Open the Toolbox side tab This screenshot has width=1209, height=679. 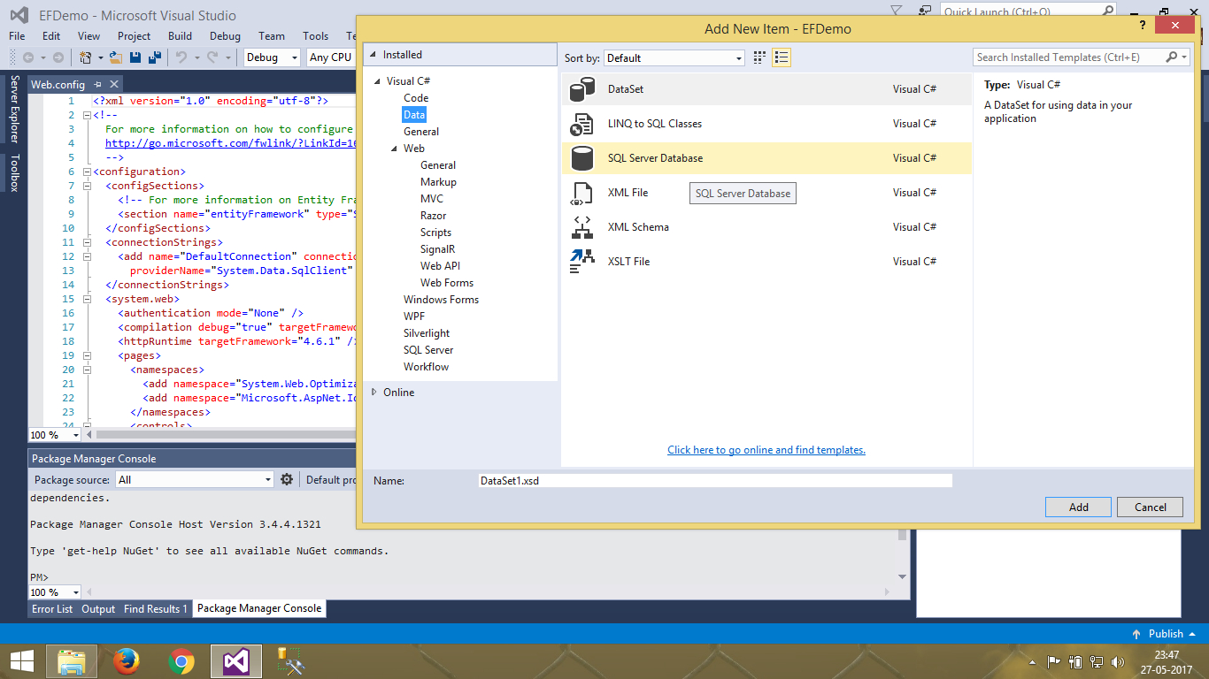coord(14,173)
